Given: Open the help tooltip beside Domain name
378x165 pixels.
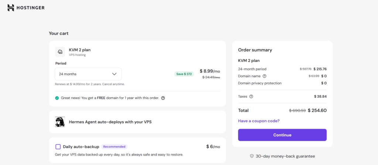Looking at the screenshot, I should (x=264, y=76).
